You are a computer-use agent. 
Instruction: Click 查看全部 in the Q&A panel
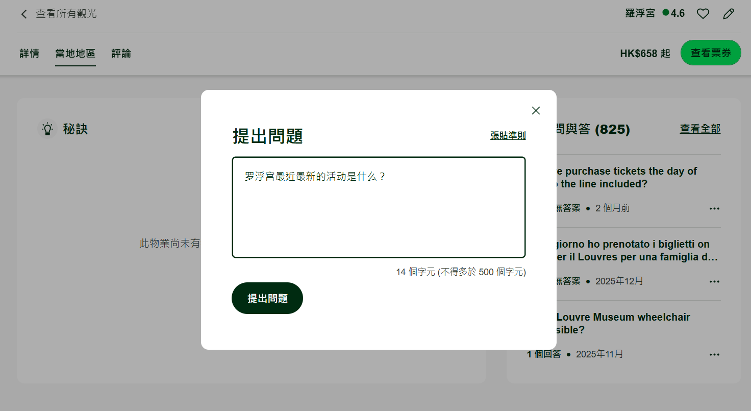(700, 129)
